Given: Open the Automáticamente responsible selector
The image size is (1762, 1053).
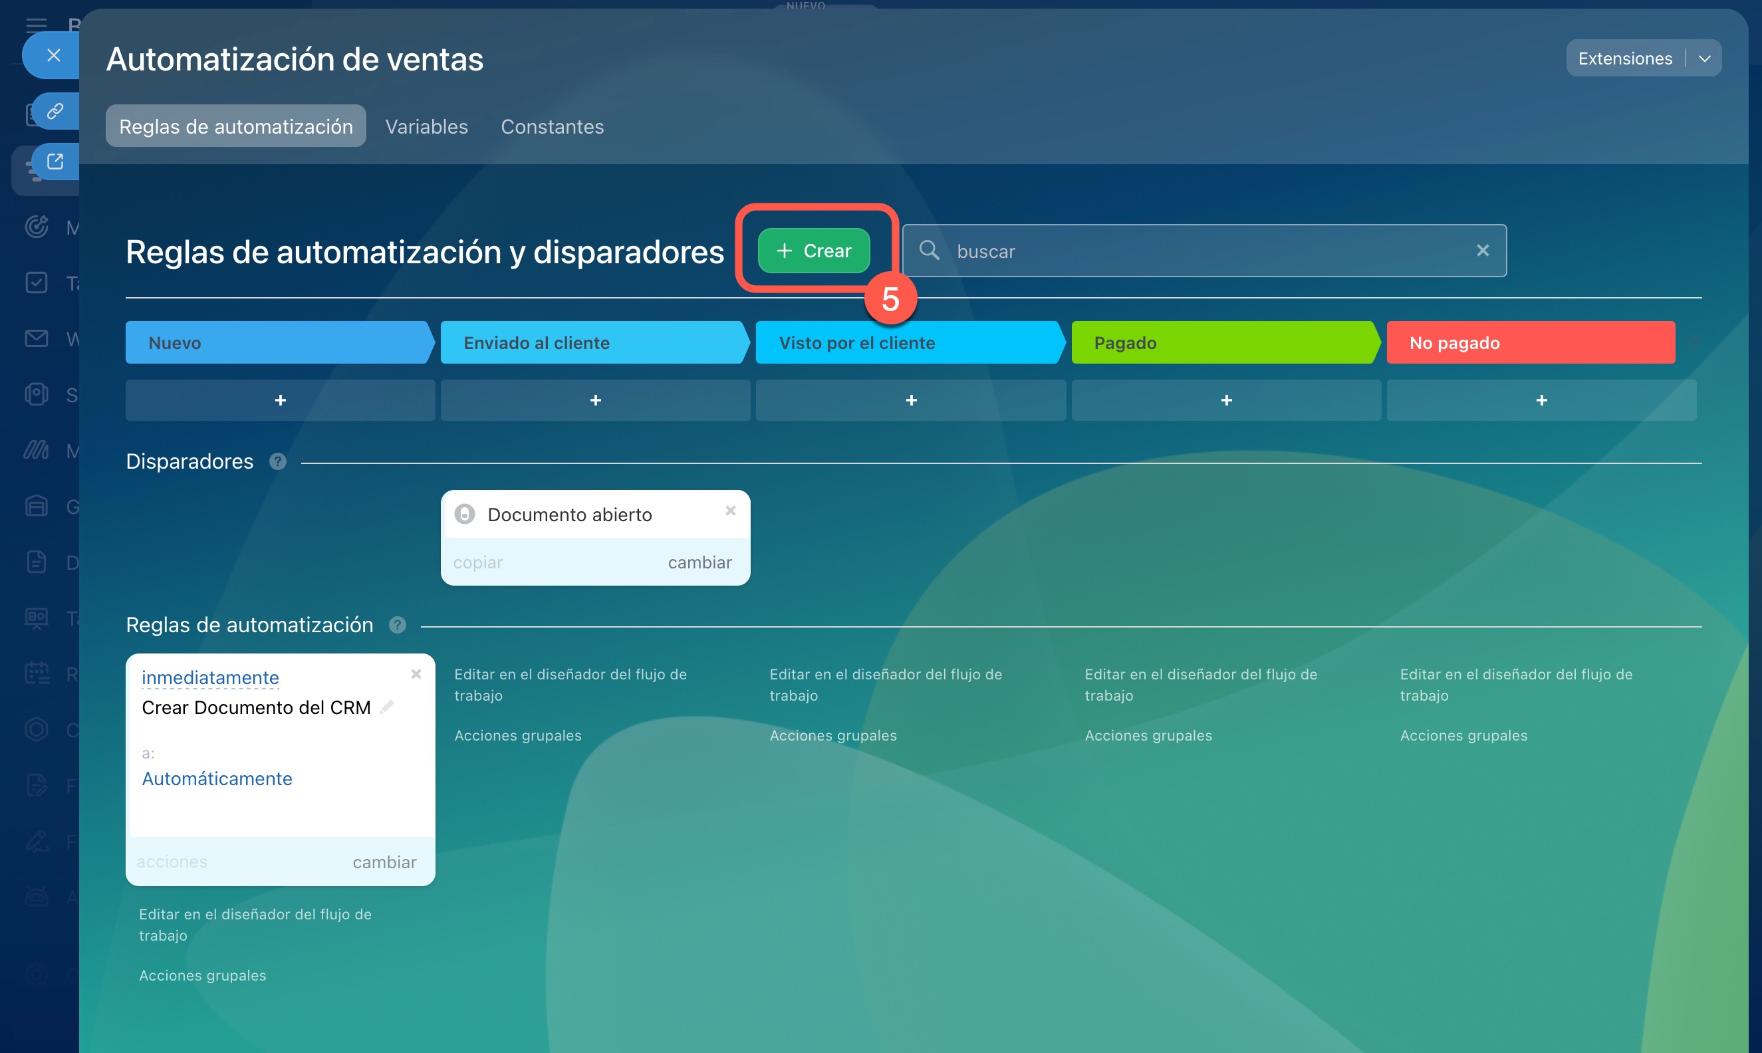Looking at the screenshot, I should (x=217, y=778).
